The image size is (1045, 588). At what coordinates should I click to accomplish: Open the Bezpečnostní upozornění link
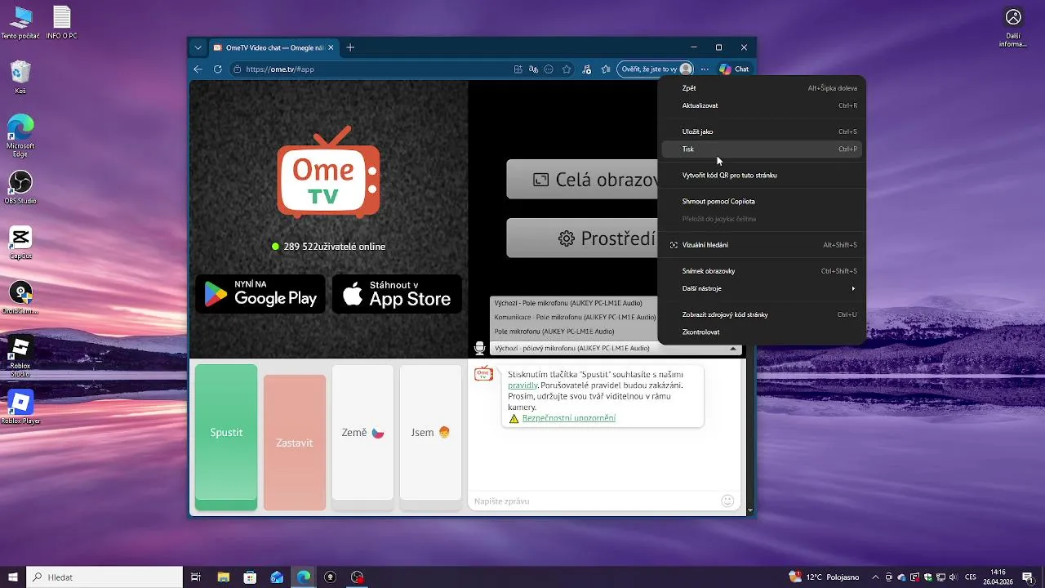coord(569,418)
